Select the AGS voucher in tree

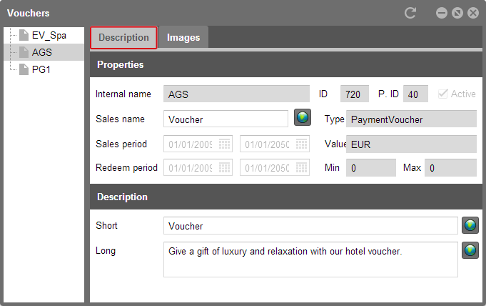[44, 52]
